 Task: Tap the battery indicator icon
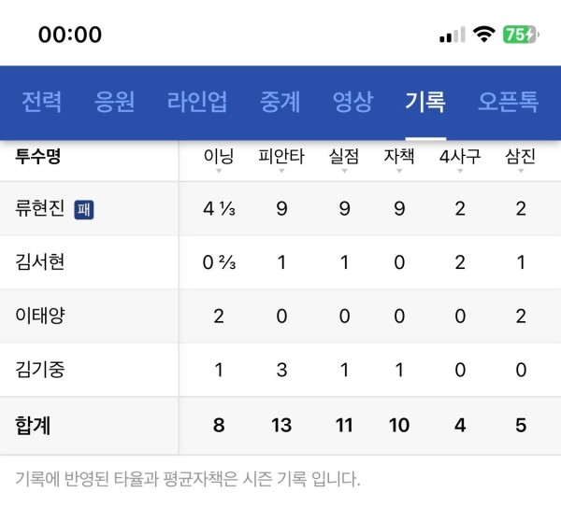click(x=520, y=35)
